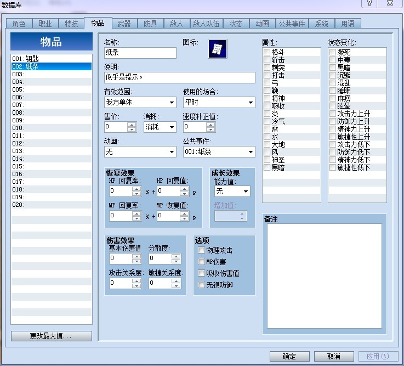Image resolution: width=404 pixels, height=366 pixels.
Task: Open the 公共事件 dropdown showing 001:纸条
Action: (219, 151)
